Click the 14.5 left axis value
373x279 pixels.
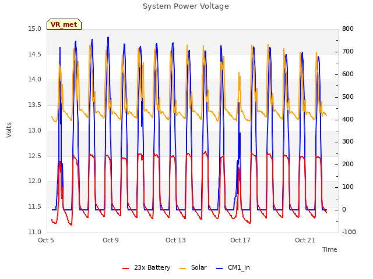click(35, 54)
